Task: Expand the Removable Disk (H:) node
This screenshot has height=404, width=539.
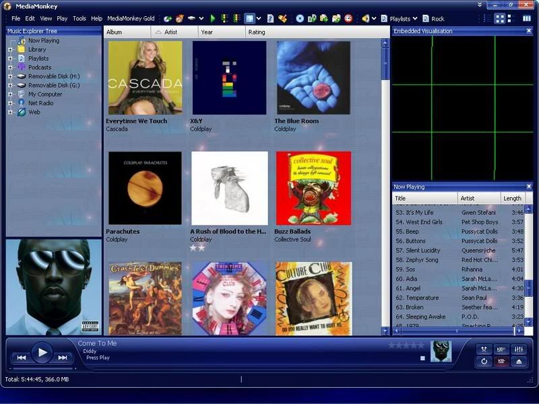Action: click(x=10, y=76)
